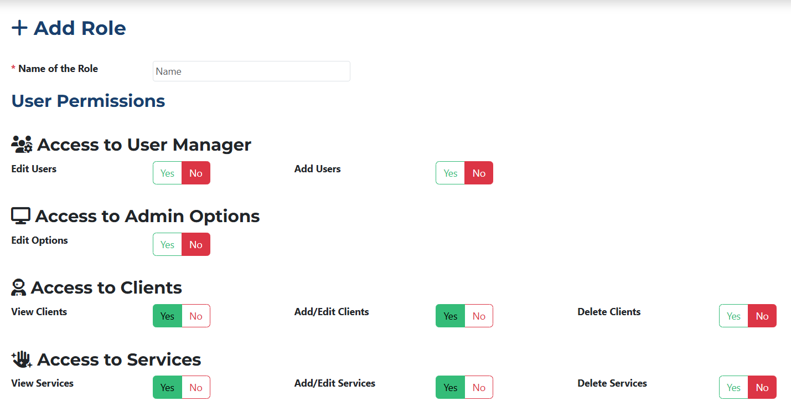Click No under Delete Clients
The width and height of the screenshot is (791, 411).
[x=762, y=316]
